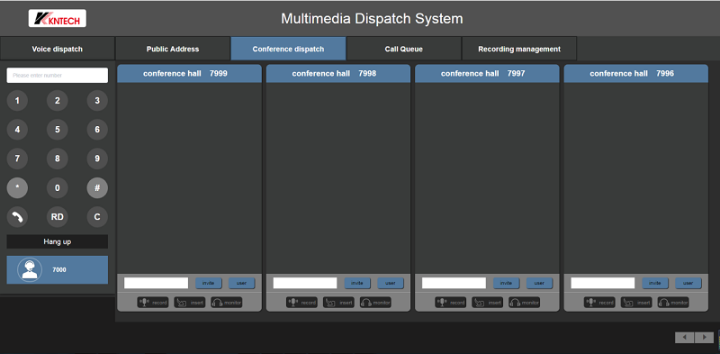Monitor conference hall 7997
The height and width of the screenshot is (354, 720).
tap(524, 303)
